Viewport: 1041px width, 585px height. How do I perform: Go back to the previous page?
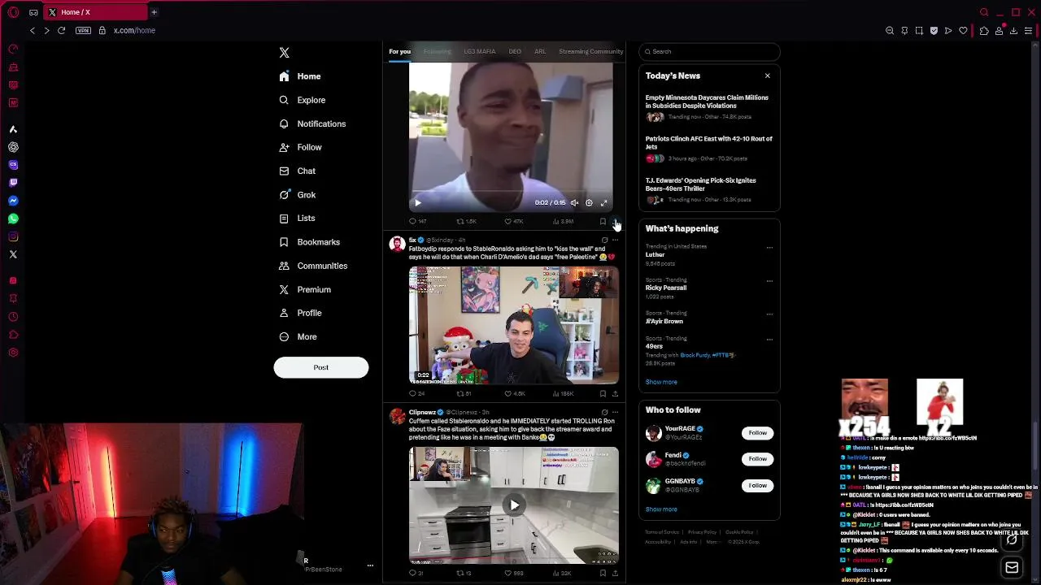(x=33, y=30)
